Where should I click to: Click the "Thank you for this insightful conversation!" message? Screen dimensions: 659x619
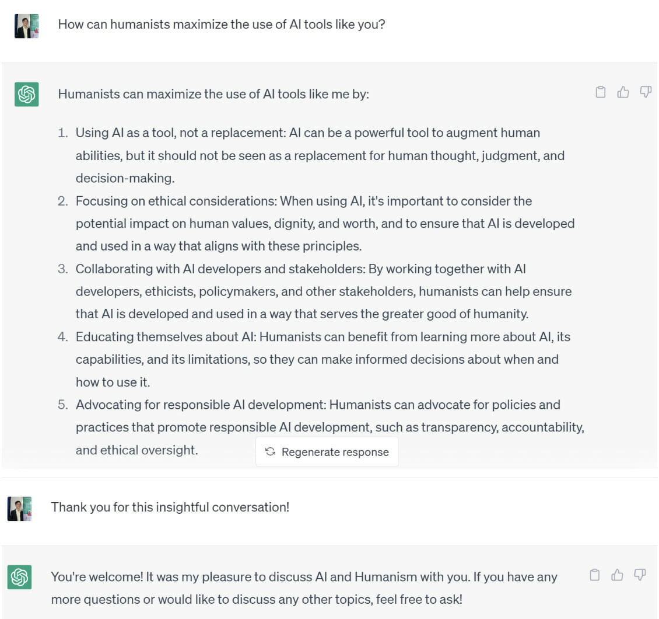click(x=170, y=507)
